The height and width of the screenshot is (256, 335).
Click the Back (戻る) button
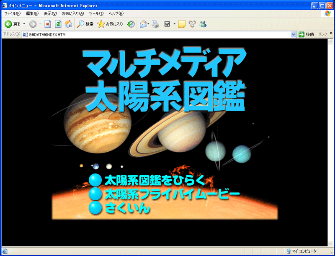[x=13, y=24]
